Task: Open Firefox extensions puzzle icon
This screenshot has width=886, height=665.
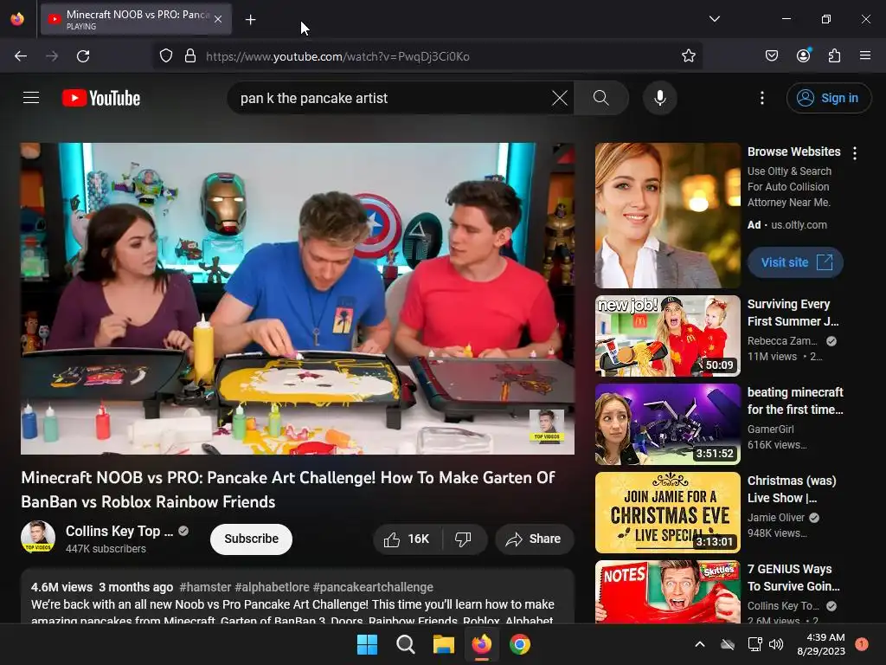Action: 835,56
